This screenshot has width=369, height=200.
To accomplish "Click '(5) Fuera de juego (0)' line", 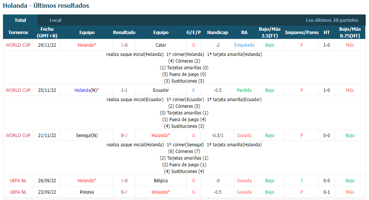I will point(184,74).
